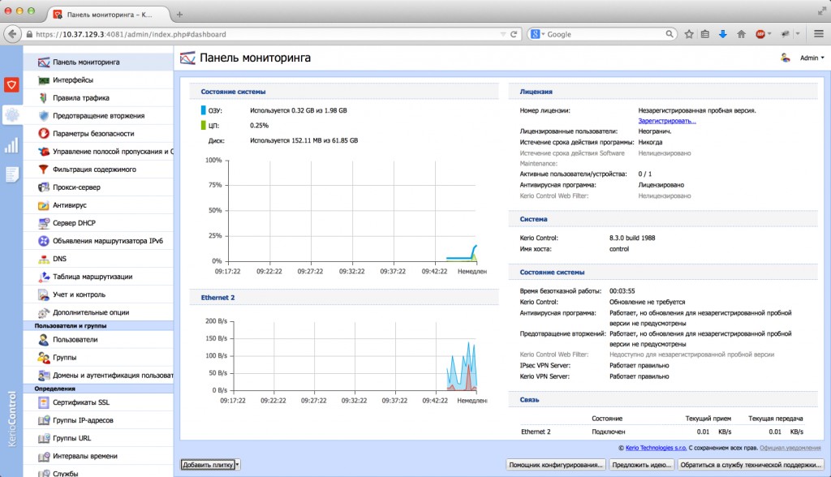
Task: Click the green ЦП legend swatch
Action: pyautogui.click(x=203, y=126)
